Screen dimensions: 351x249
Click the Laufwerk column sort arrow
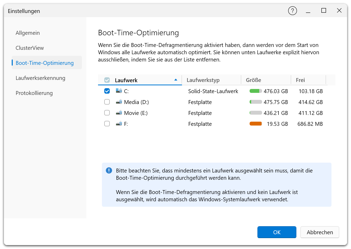[176, 80]
